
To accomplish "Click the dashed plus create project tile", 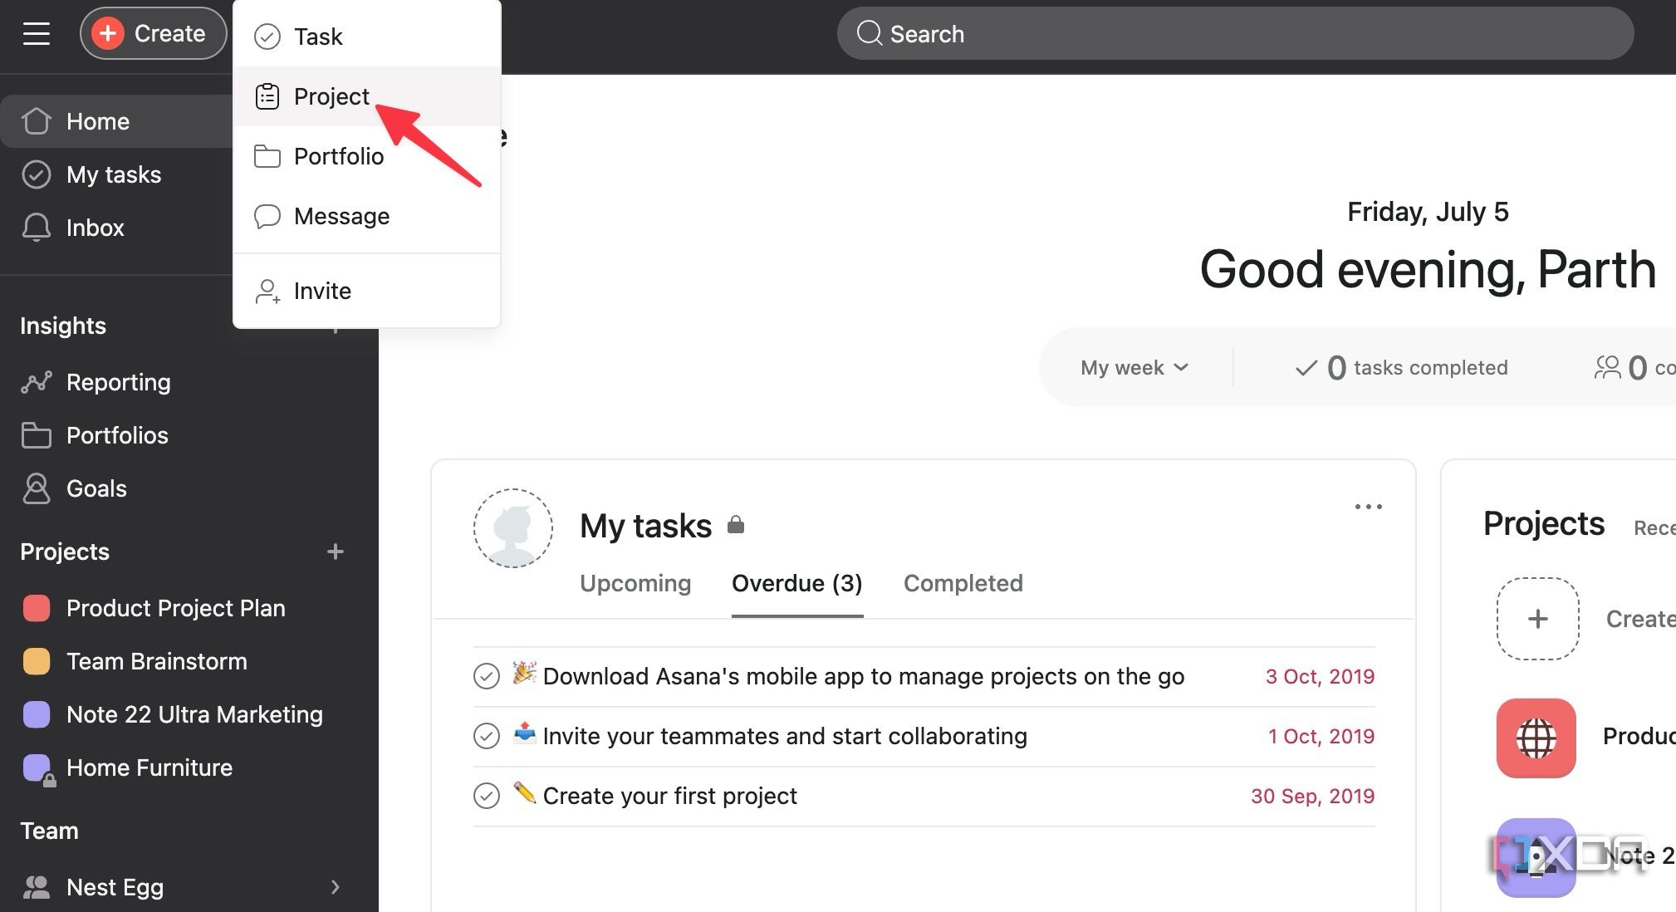I will pos(1537,619).
